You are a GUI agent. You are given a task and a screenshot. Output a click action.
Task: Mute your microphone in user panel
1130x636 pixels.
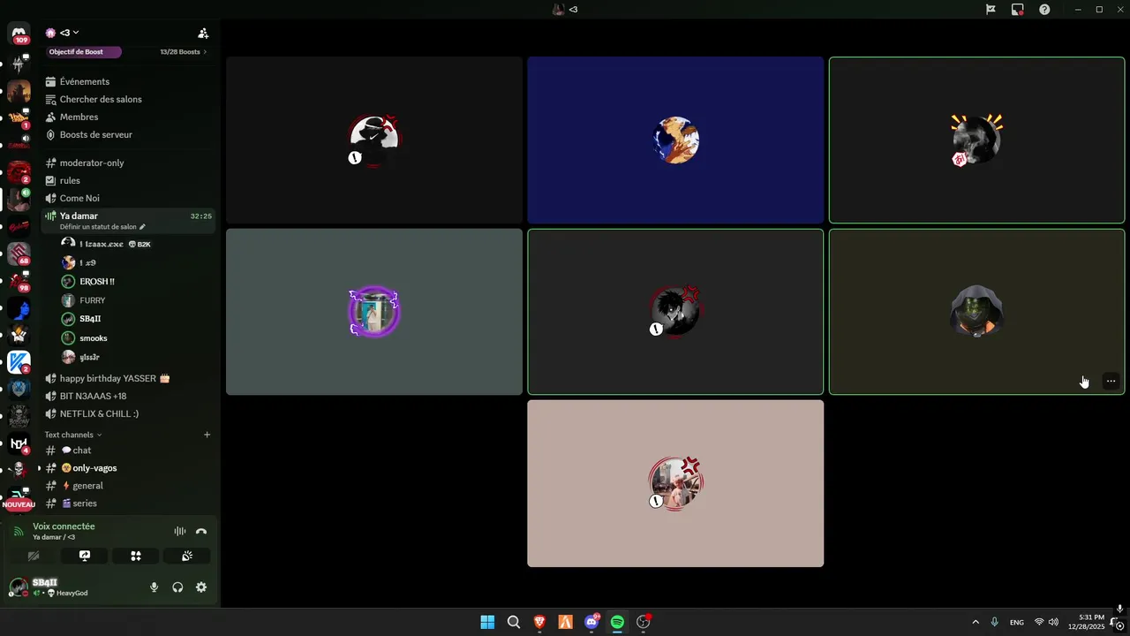(x=154, y=587)
